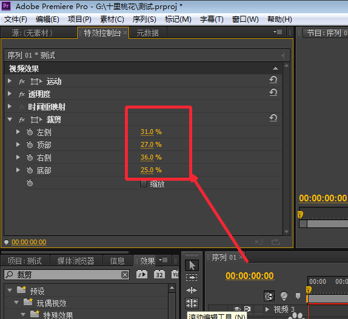Open the 标记(M) menu
The width and height of the screenshot is (348, 319).
click(x=178, y=19)
